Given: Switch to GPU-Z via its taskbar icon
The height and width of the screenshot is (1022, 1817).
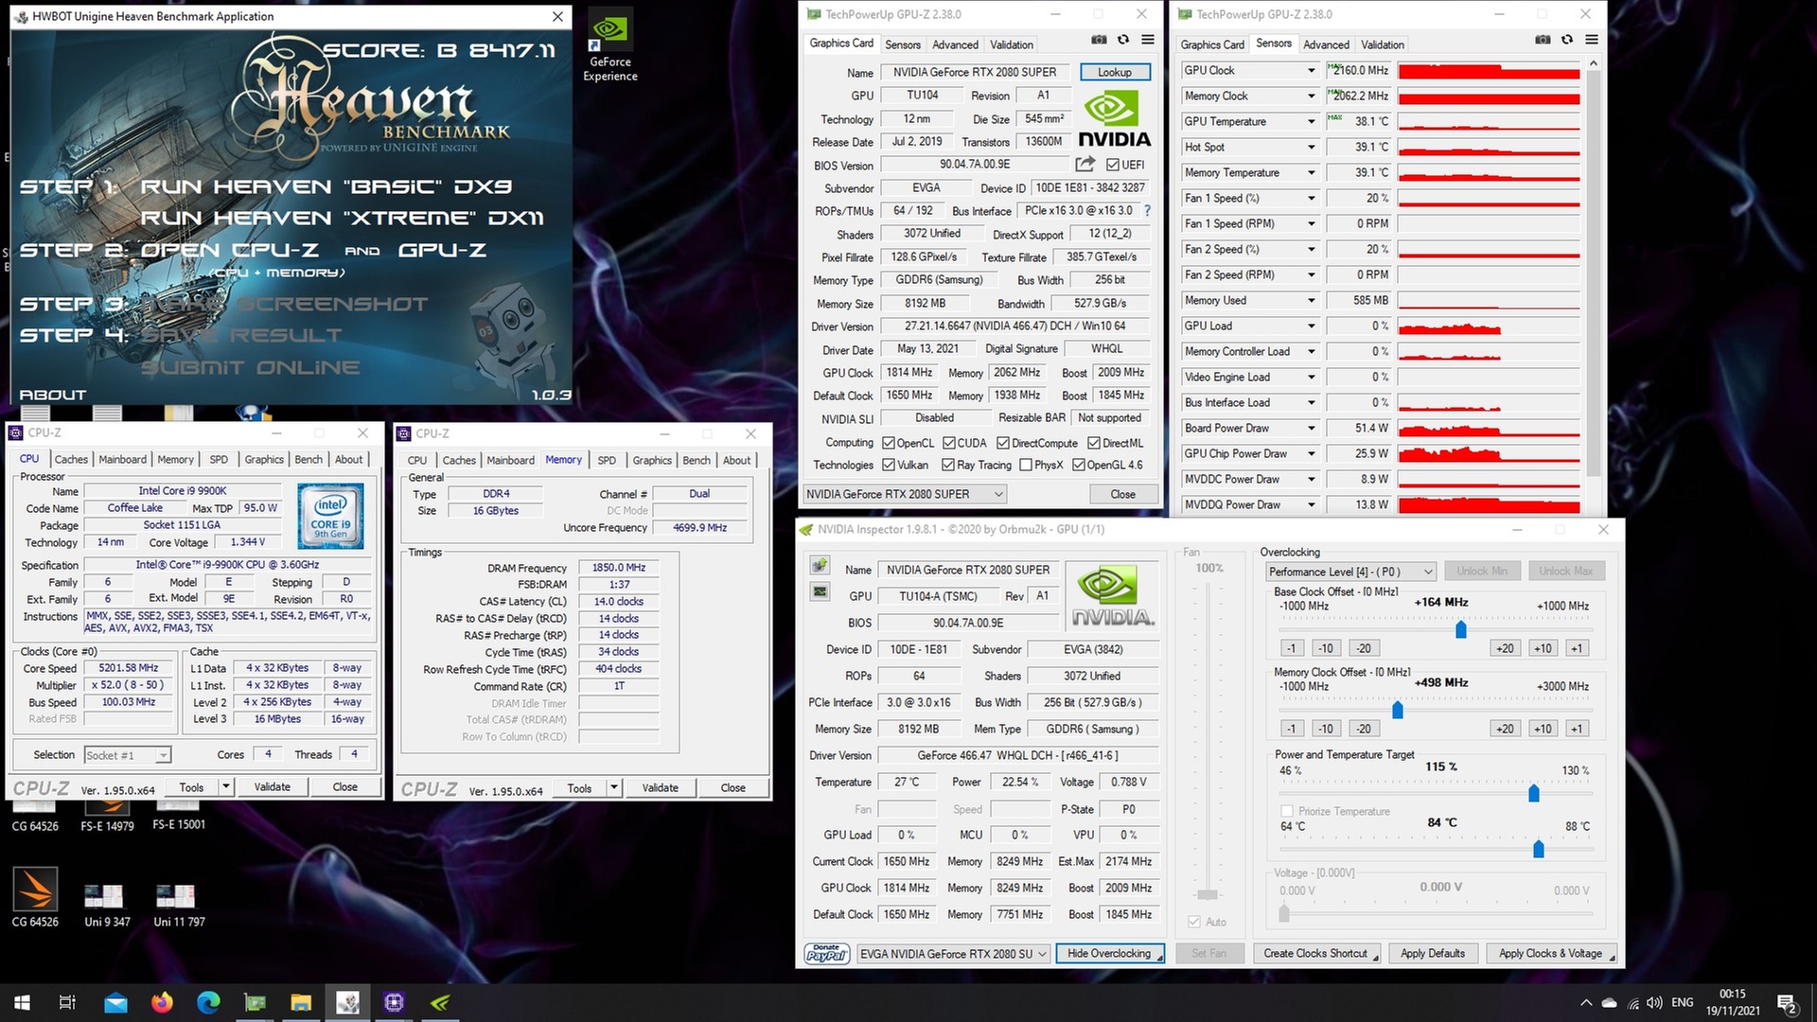Looking at the screenshot, I should click(x=255, y=1002).
